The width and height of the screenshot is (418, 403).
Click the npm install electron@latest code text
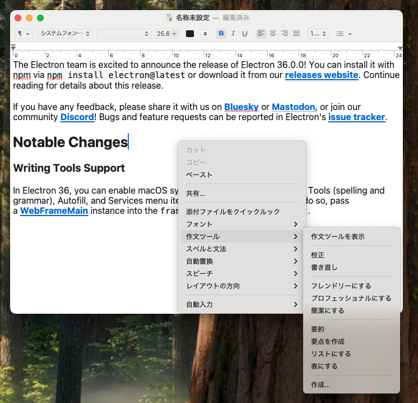pos(116,75)
